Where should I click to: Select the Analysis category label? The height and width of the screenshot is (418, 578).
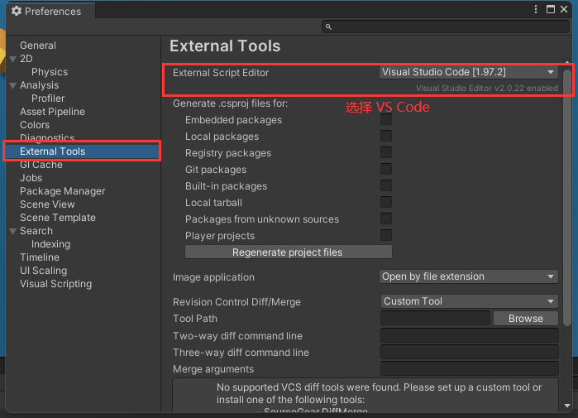pyautogui.click(x=39, y=85)
